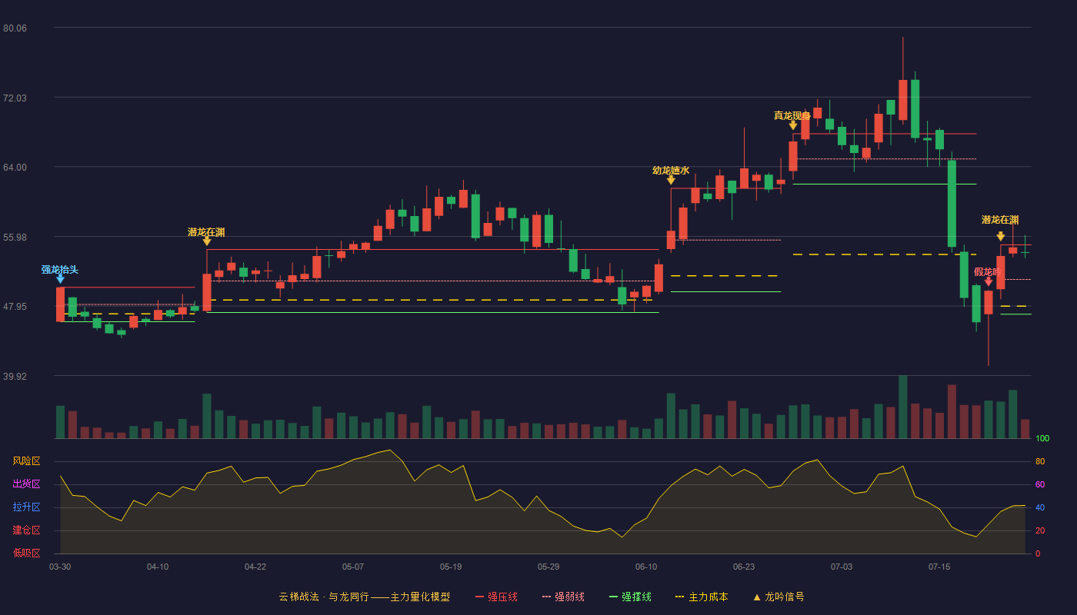
Task: Click the red 假龙吟 signal arrow
Action: (x=989, y=281)
